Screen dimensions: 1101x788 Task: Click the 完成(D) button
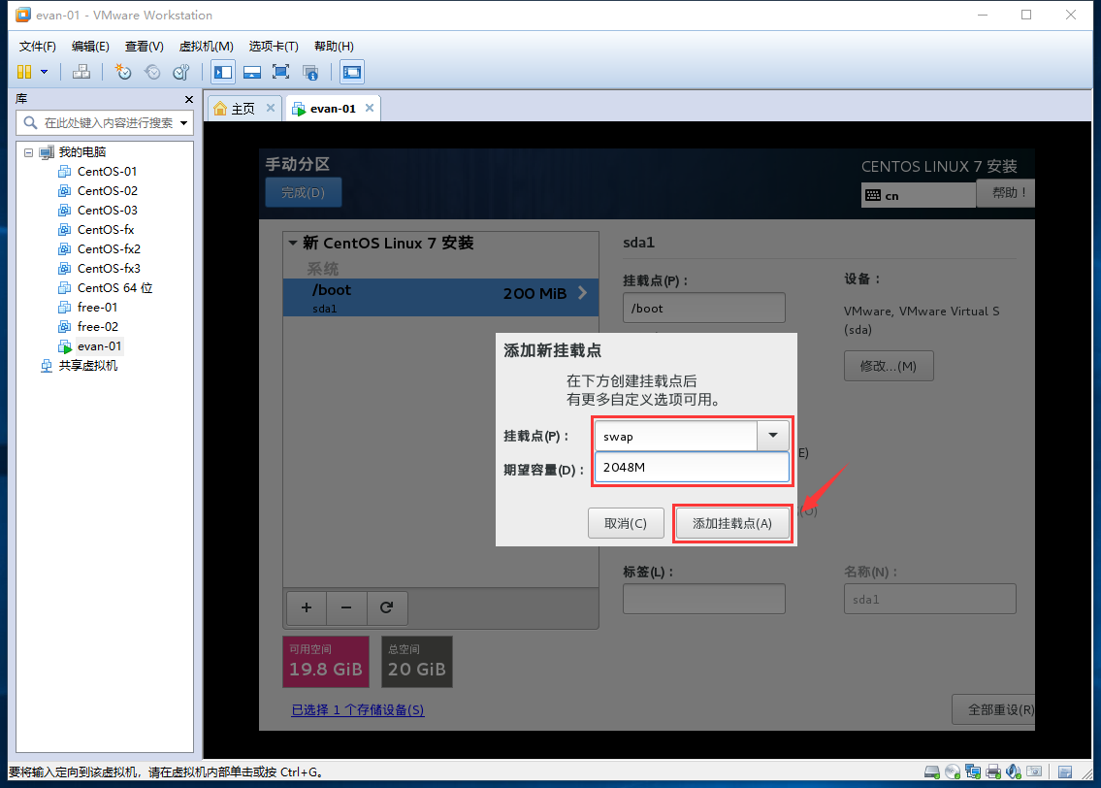[x=304, y=192]
